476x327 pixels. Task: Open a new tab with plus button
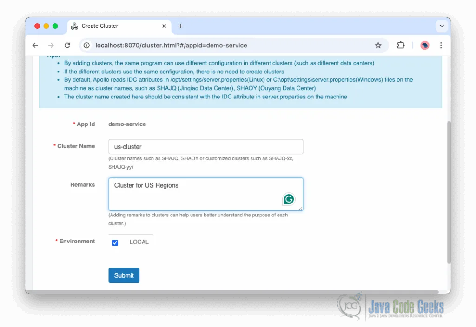point(180,26)
